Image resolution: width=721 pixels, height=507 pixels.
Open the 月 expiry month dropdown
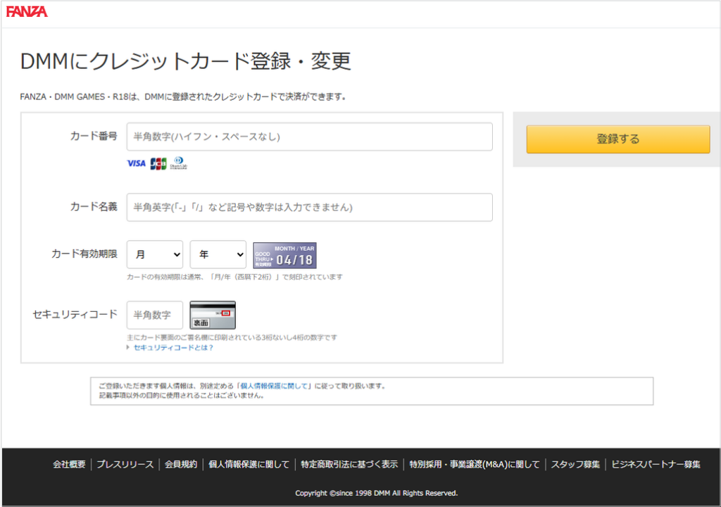pos(155,254)
